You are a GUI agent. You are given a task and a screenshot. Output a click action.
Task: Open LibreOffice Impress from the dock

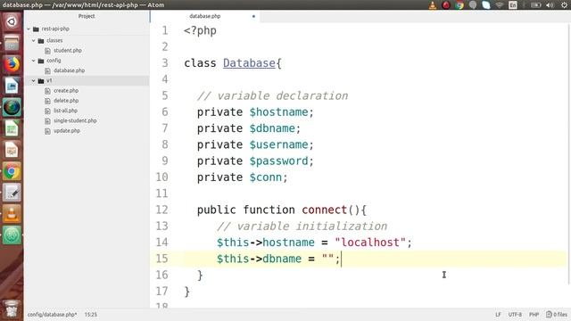[12, 150]
